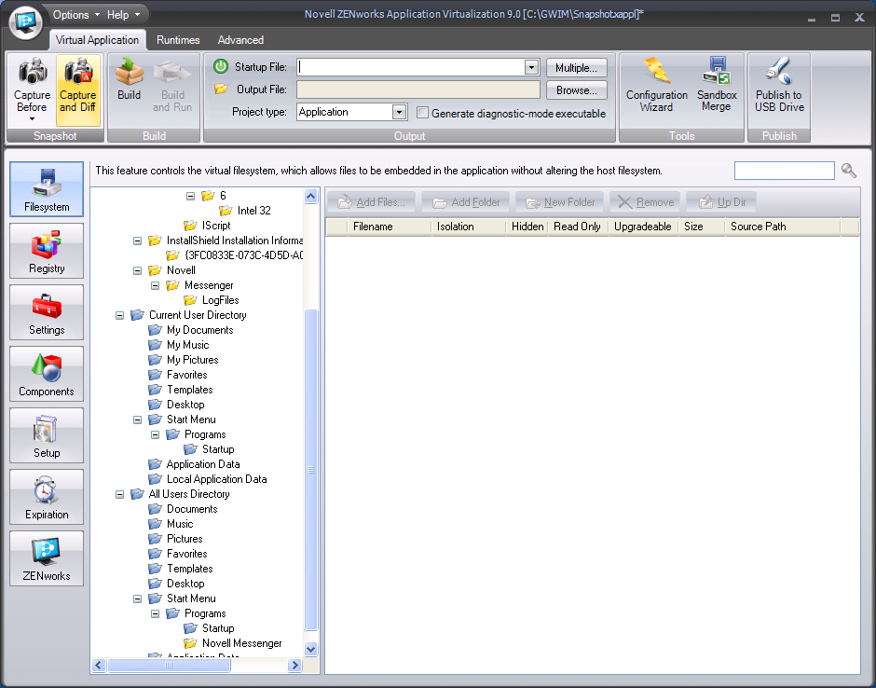Click Publish to USB Drive icon

(x=779, y=86)
